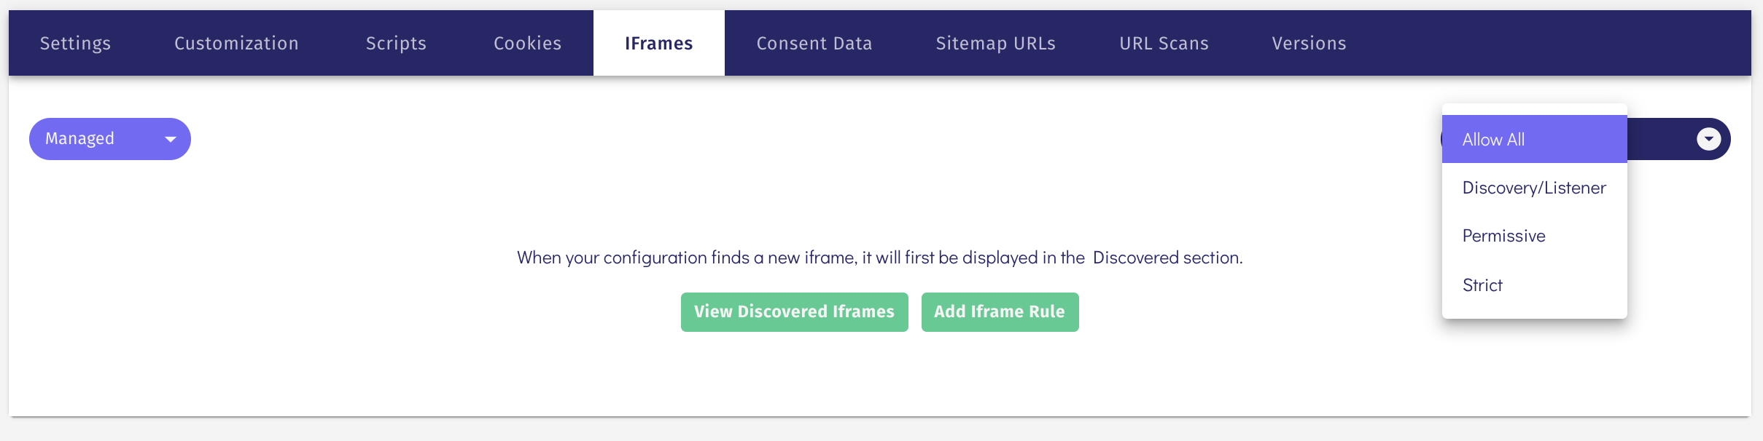Open the URL Scans tab
This screenshot has height=441, width=1763.
pos(1162,43)
